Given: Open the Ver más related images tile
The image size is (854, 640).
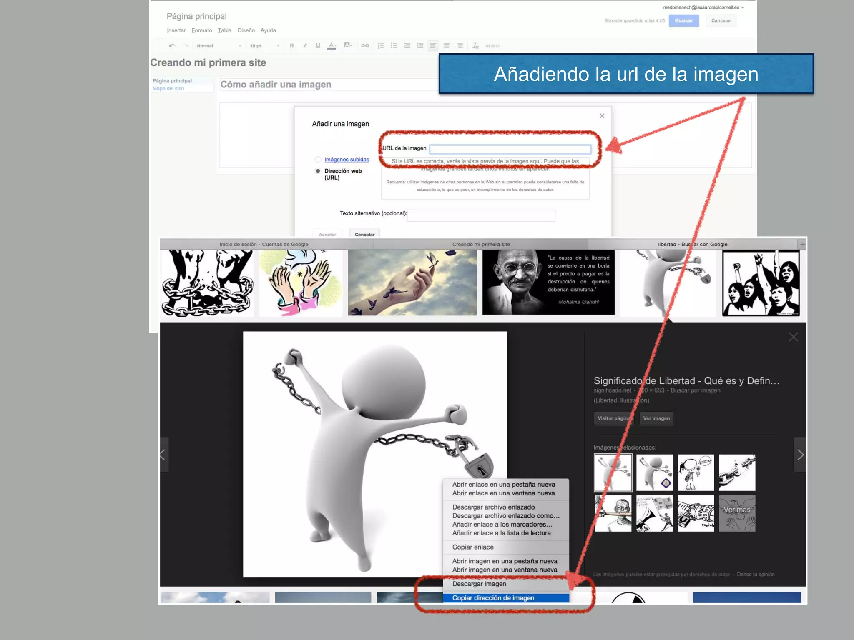Looking at the screenshot, I should [x=737, y=513].
